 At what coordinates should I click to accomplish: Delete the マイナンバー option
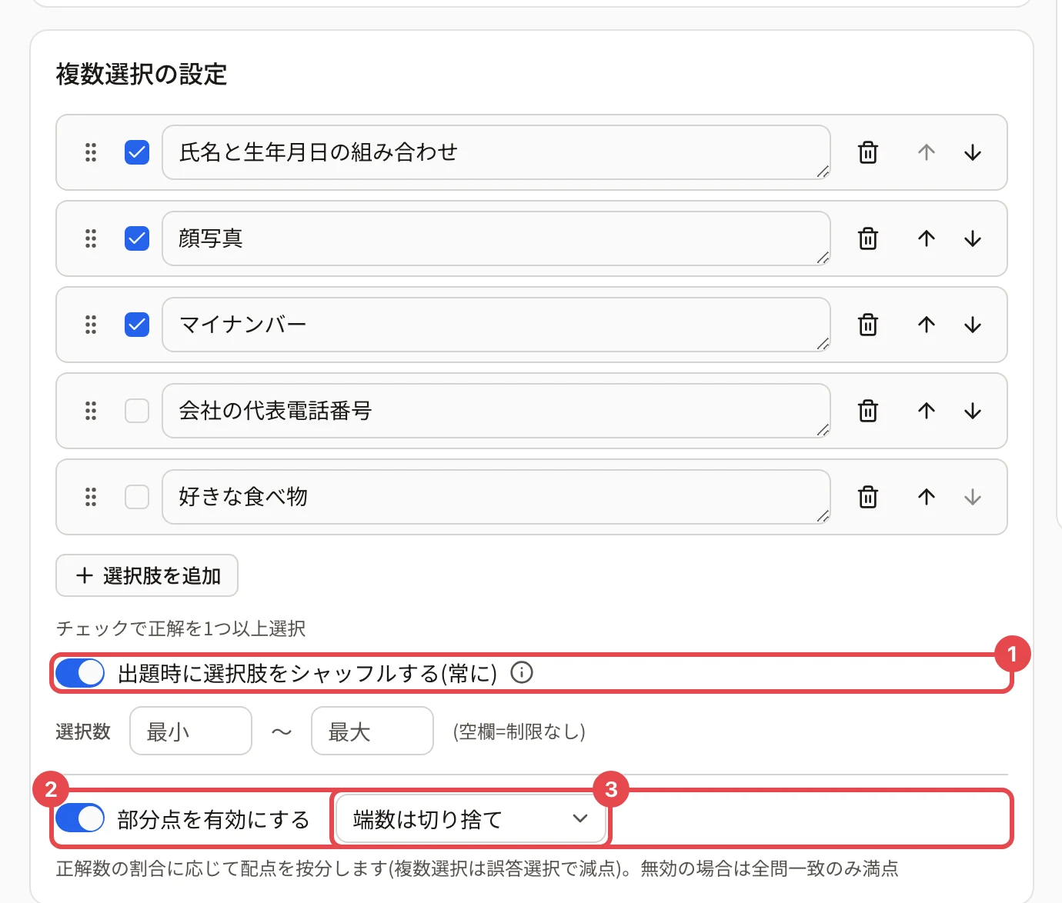click(868, 325)
